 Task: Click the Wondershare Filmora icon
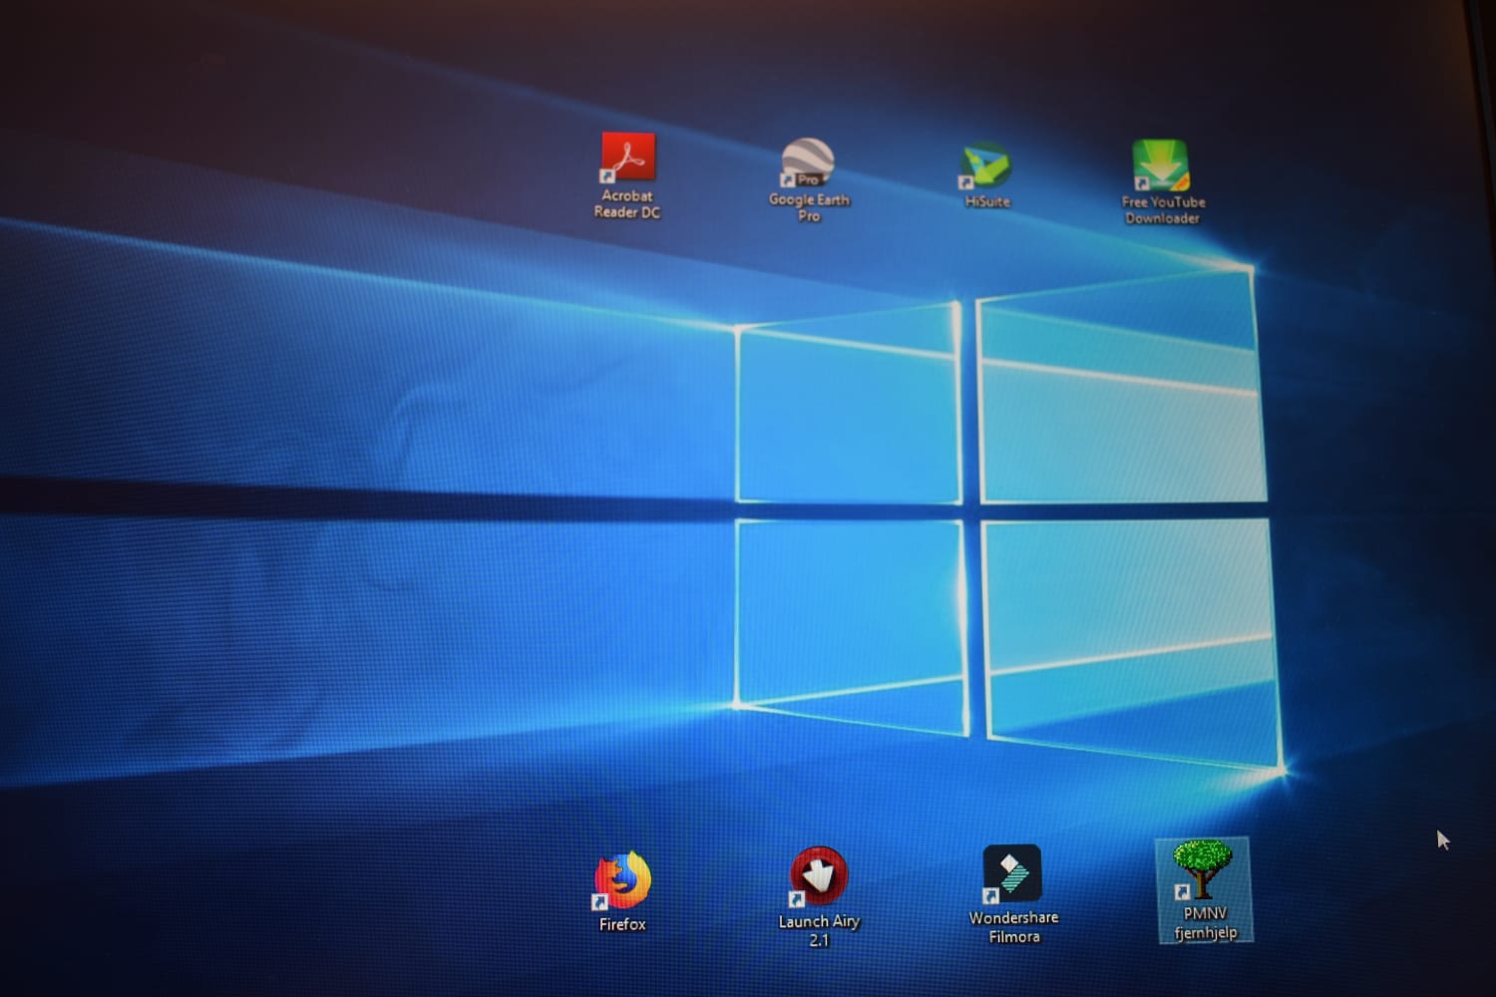coord(1012,873)
